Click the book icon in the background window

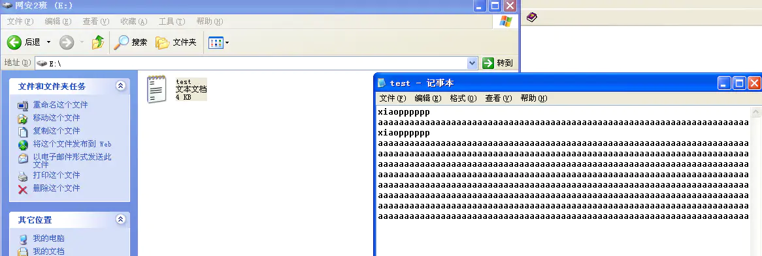pyautogui.click(x=532, y=18)
